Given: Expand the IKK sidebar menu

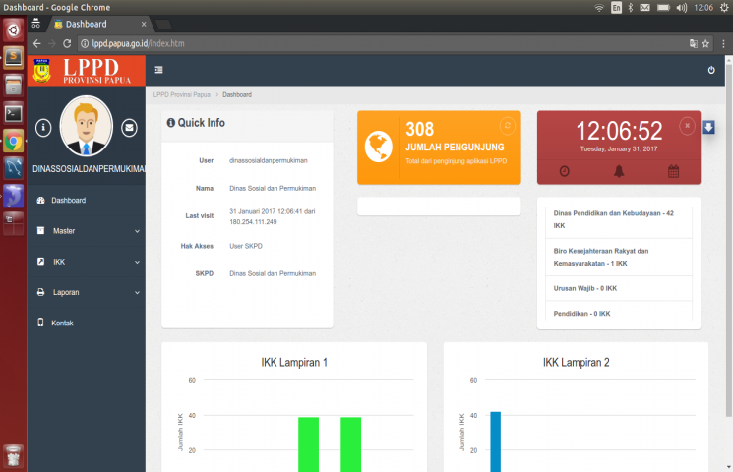Looking at the screenshot, I should click(87, 262).
